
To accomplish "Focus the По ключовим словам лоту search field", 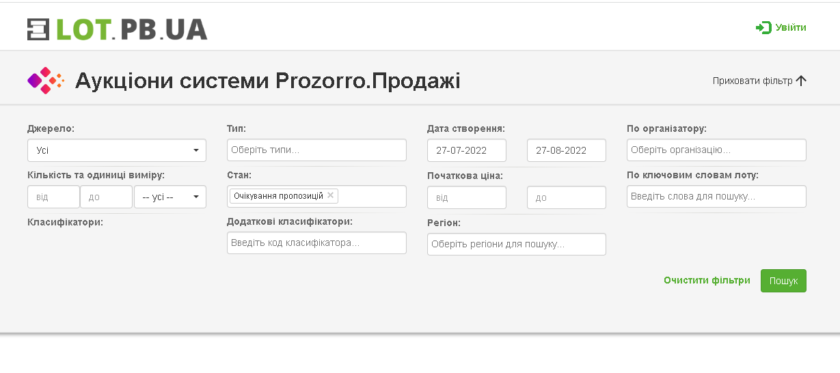I will [x=716, y=196].
